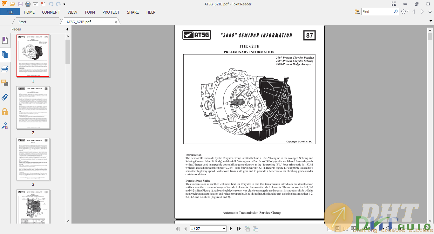Switch to continuous page view mode
Viewport: 434px width, 234px height.
click(337, 229)
